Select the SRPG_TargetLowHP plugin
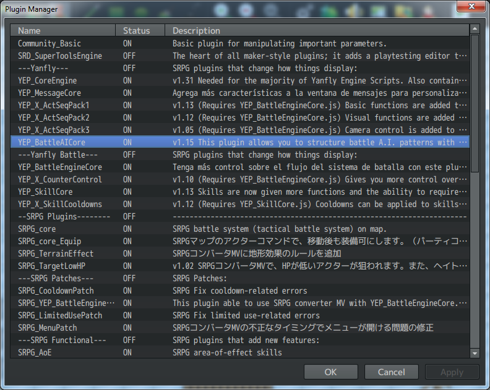This screenshot has width=490, height=390. (240, 266)
